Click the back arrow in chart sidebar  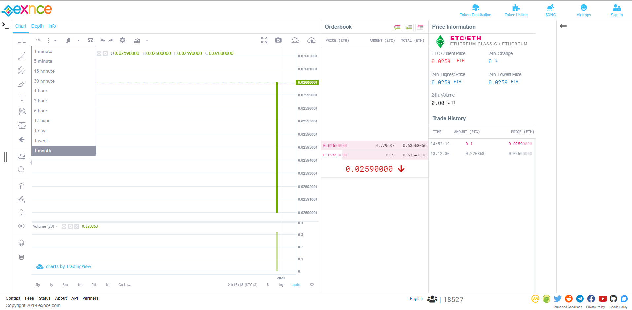pyautogui.click(x=22, y=140)
